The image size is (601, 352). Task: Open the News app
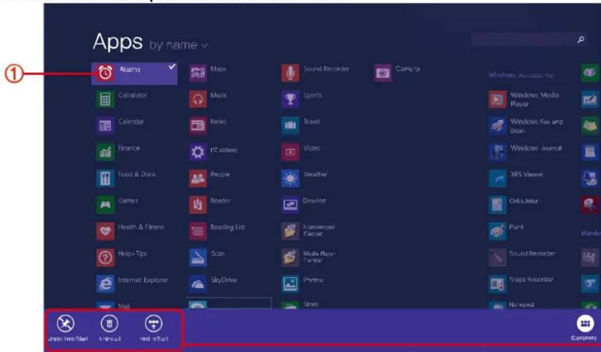[x=208, y=125]
